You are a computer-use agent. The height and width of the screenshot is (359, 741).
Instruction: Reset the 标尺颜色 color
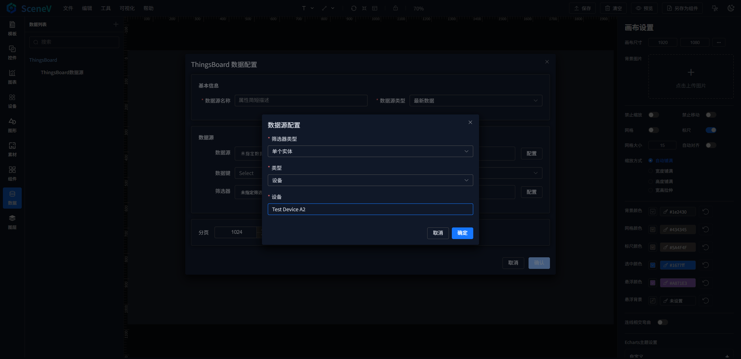click(706, 247)
